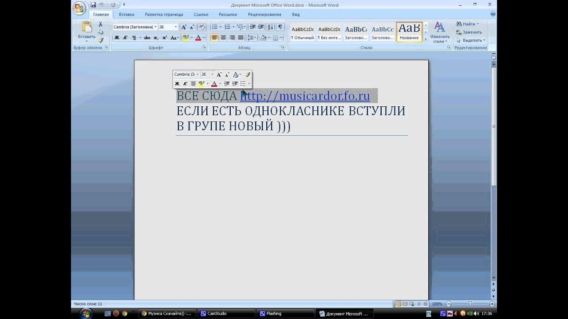Open the Шрифт dialog launcher
Viewport: 568px width, 319px height.
(x=205, y=47)
